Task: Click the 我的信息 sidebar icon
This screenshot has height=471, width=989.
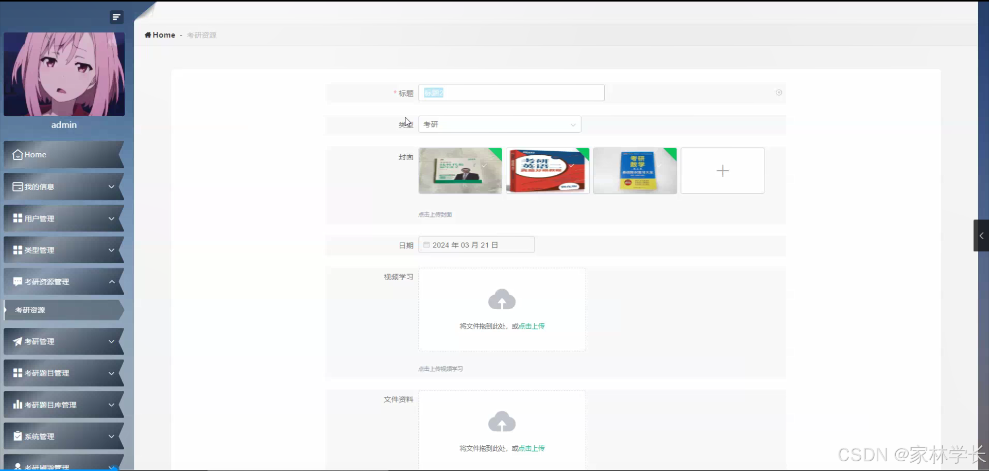Action: click(x=17, y=187)
